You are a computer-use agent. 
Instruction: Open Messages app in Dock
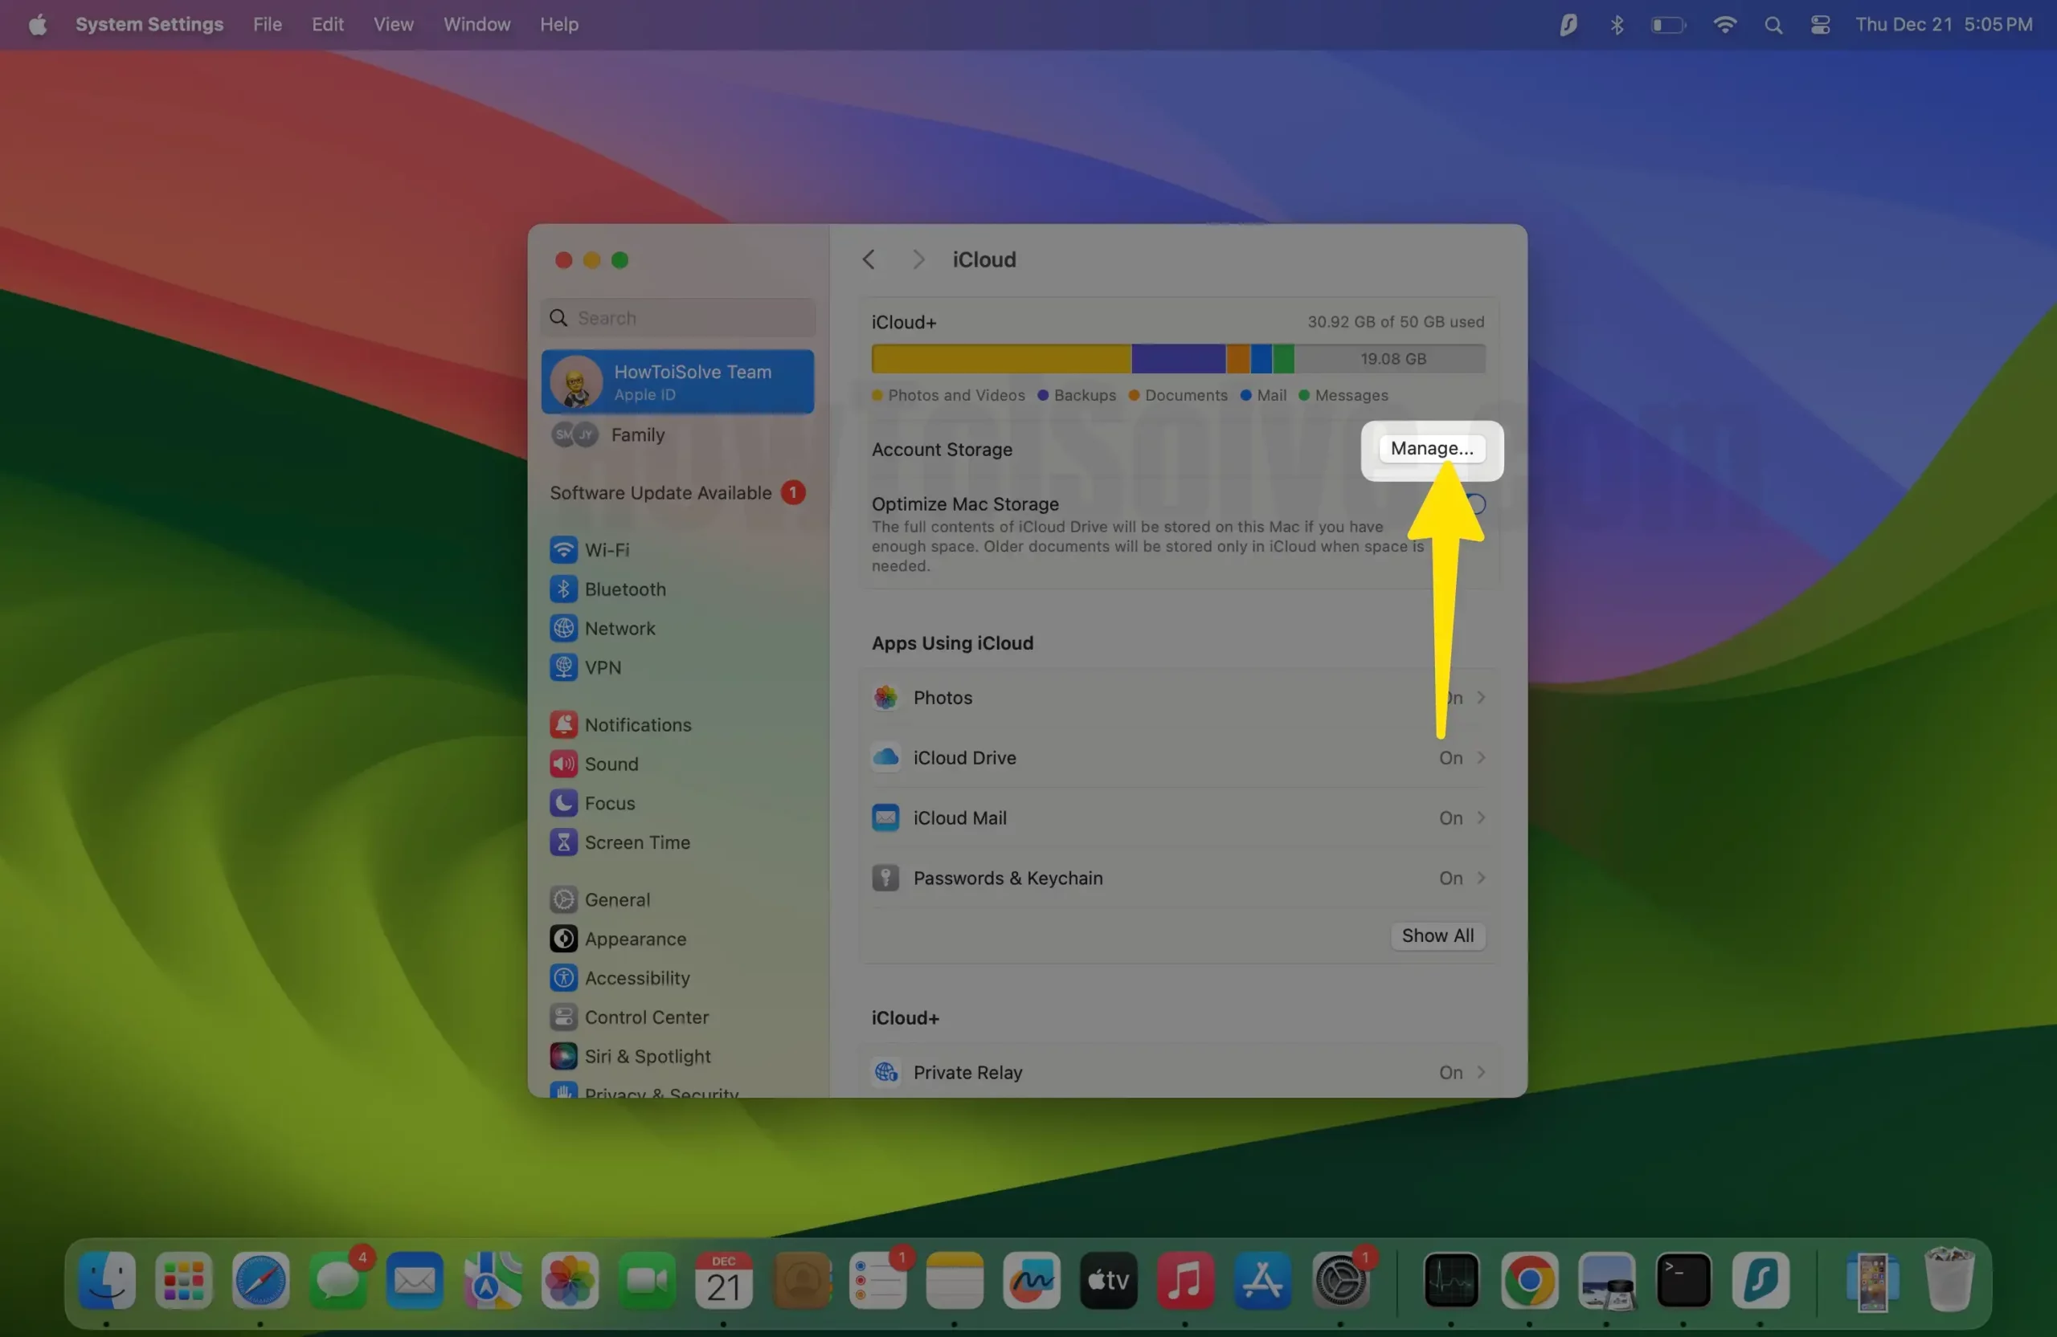click(337, 1280)
